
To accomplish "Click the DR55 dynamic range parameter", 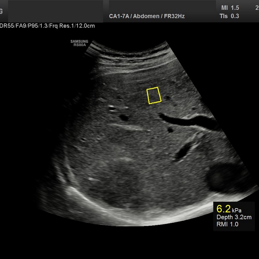I will (6, 26).
